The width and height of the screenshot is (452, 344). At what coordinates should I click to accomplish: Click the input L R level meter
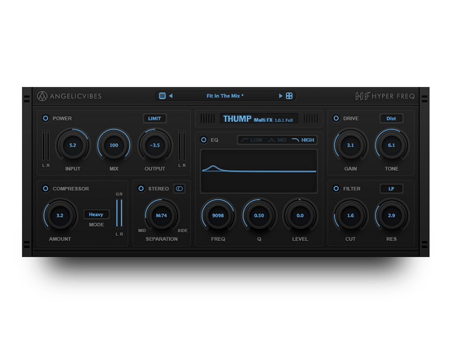point(46,145)
